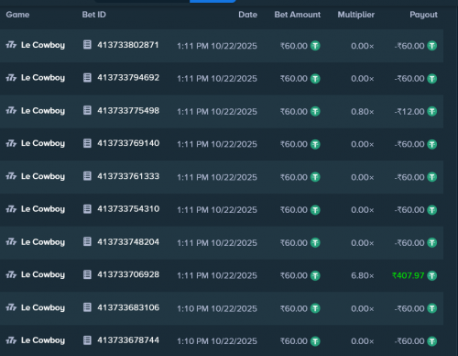This screenshot has width=458, height=356.
Task: Click the blue active tab above the table
Action: (213, 1)
